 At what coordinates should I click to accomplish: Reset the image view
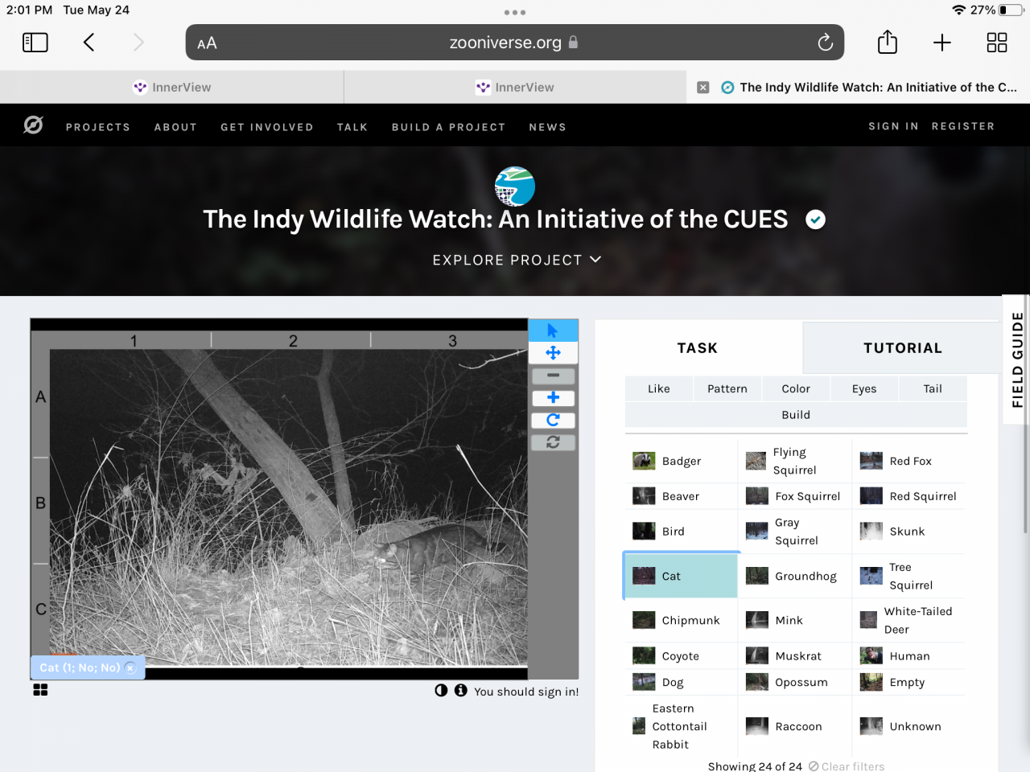pos(553,442)
